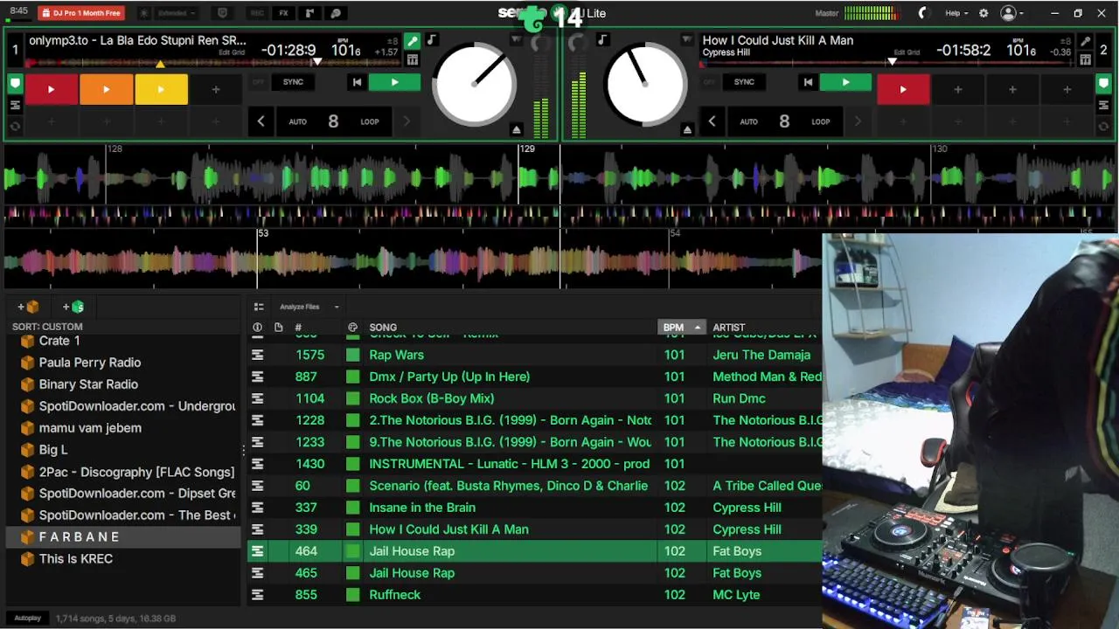1119x629 pixels.
Task: Open the user account dropdown
Action: 1011,13
